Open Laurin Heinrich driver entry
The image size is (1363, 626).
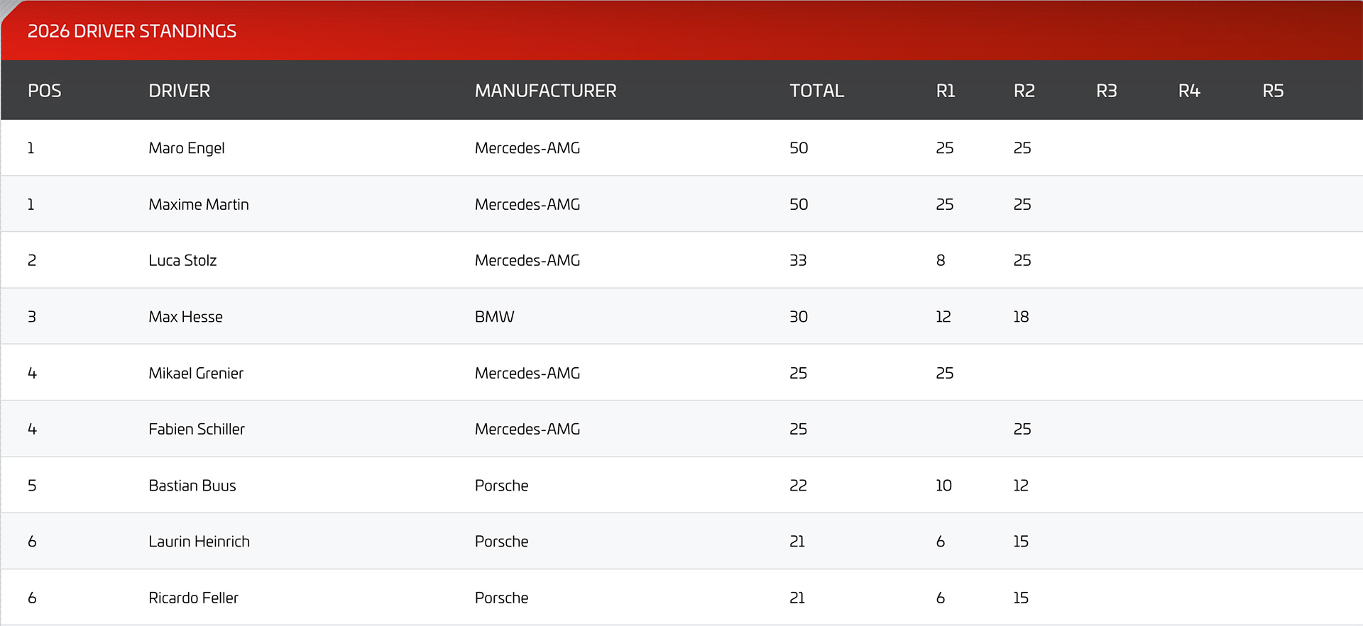tap(199, 542)
